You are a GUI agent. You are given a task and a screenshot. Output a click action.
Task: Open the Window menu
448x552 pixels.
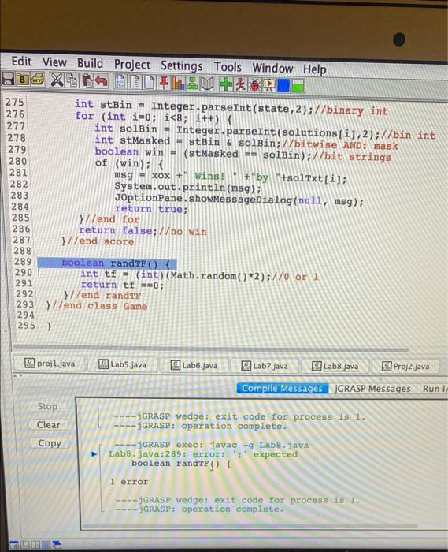pyautogui.click(x=272, y=68)
